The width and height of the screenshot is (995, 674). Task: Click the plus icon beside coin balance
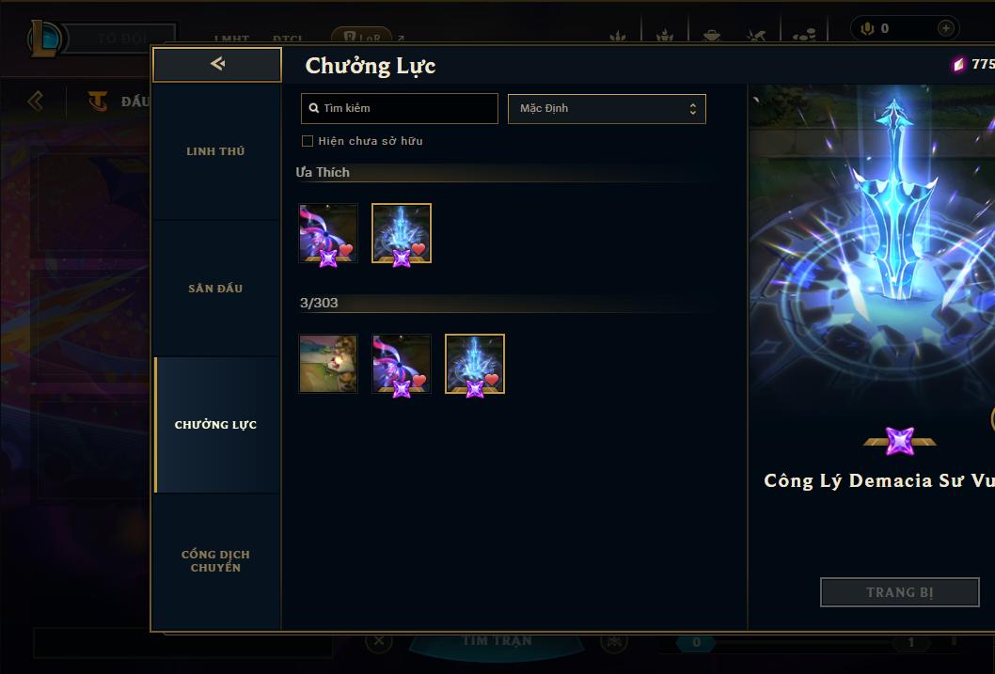pyautogui.click(x=945, y=28)
